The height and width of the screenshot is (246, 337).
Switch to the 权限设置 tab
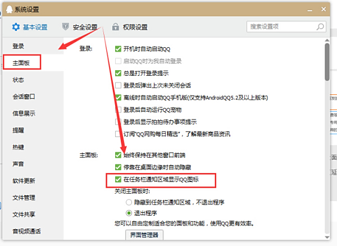click(130, 27)
